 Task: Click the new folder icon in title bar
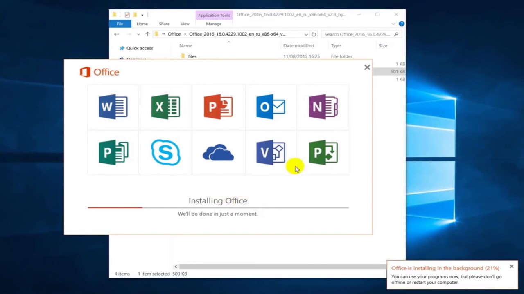(135, 15)
